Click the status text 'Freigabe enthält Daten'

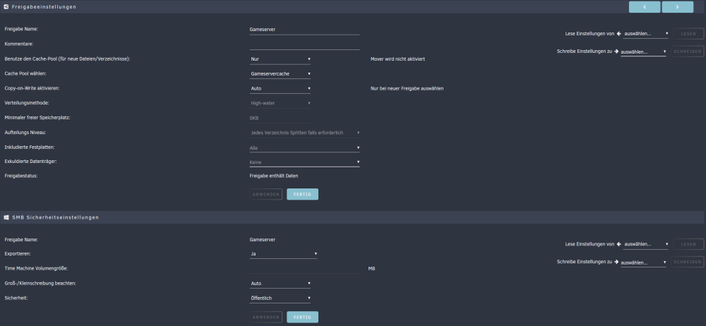274,176
